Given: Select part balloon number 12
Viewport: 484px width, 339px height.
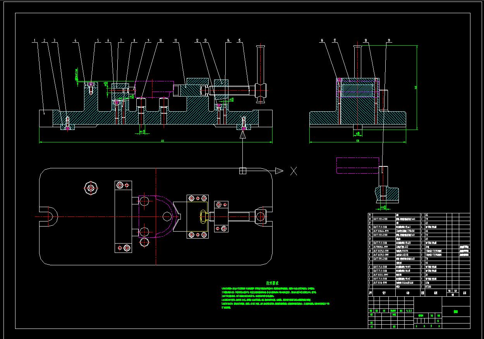Looking at the screenshot, I should [197, 40].
